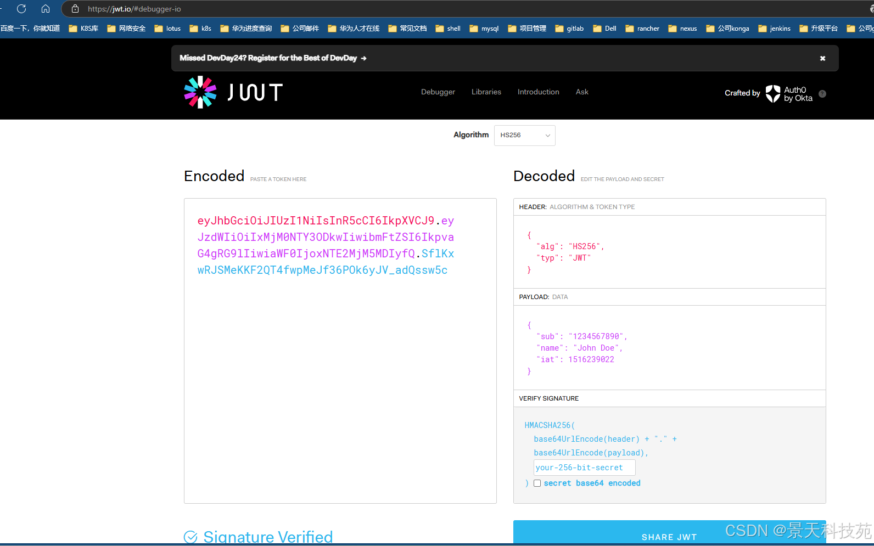Image resolution: width=874 pixels, height=546 pixels.
Task: Click the Share JWT button
Action: [x=669, y=533]
